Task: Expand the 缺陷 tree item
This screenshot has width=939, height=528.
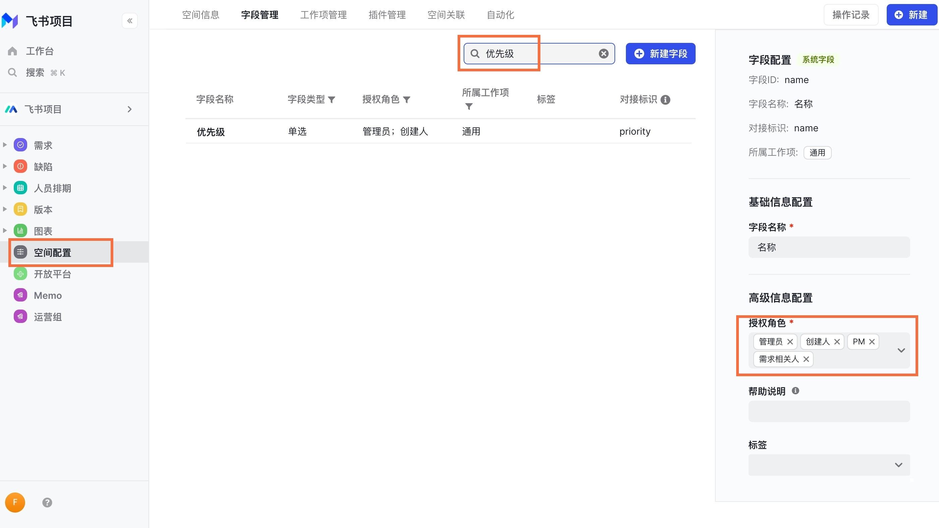Action: 5,166
